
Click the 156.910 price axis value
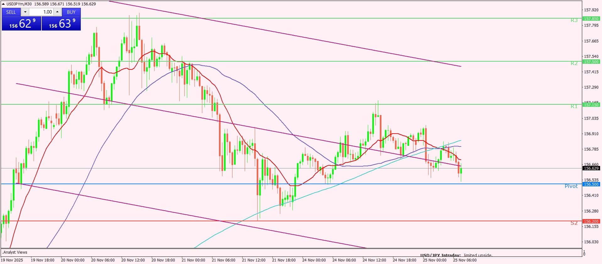[591, 134]
